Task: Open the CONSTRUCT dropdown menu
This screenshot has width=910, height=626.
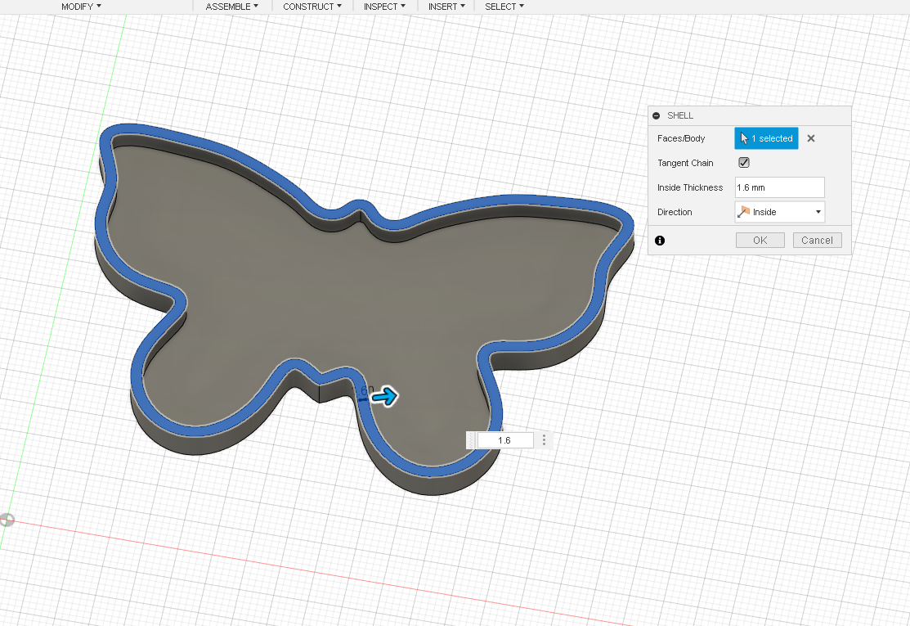Action: [x=312, y=7]
